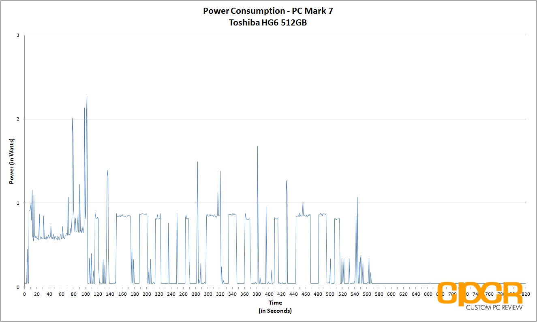Select the '500' time axis tick label
This screenshot has width=537, height=322.
tap(330, 294)
